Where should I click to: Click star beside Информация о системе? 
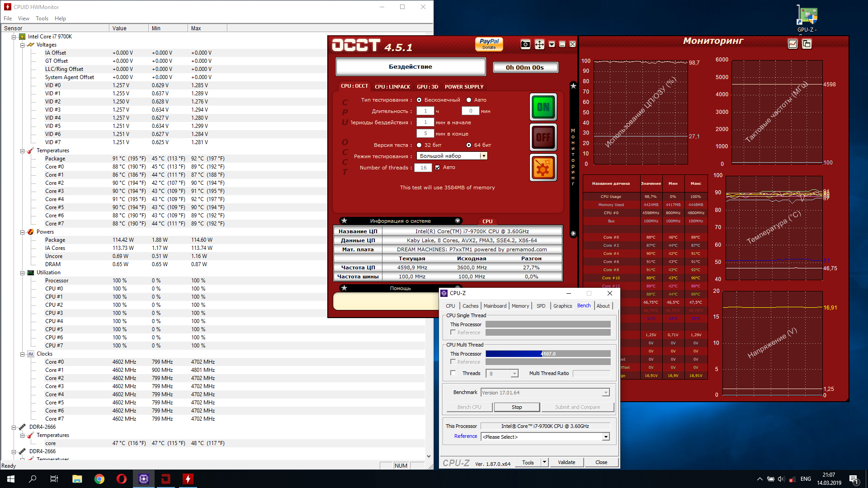[x=344, y=221]
